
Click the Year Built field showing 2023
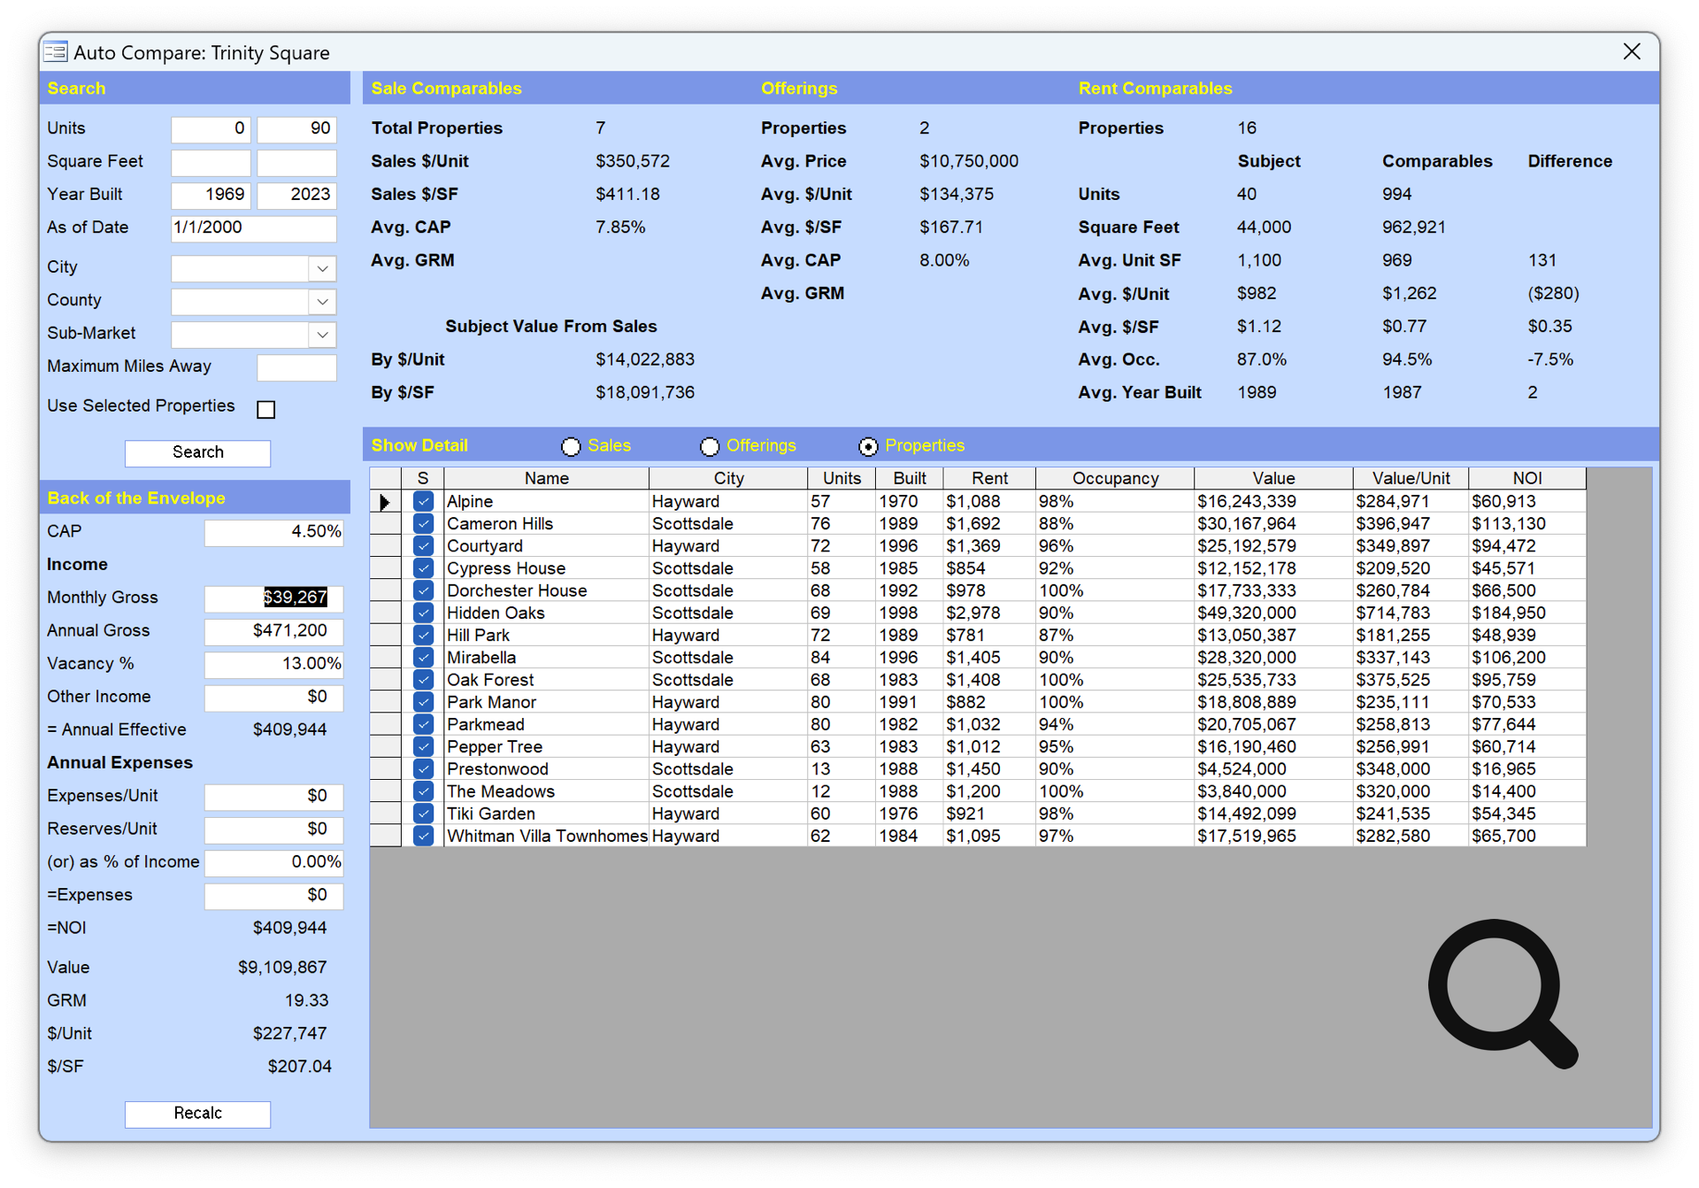pyautogui.click(x=296, y=195)
